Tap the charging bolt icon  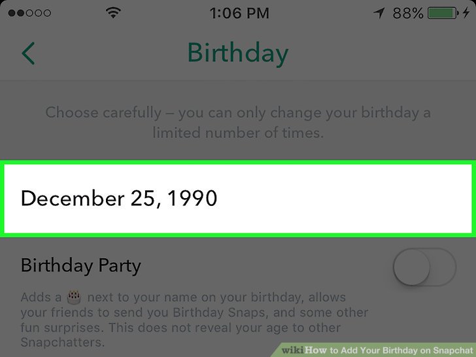point(466,12)
